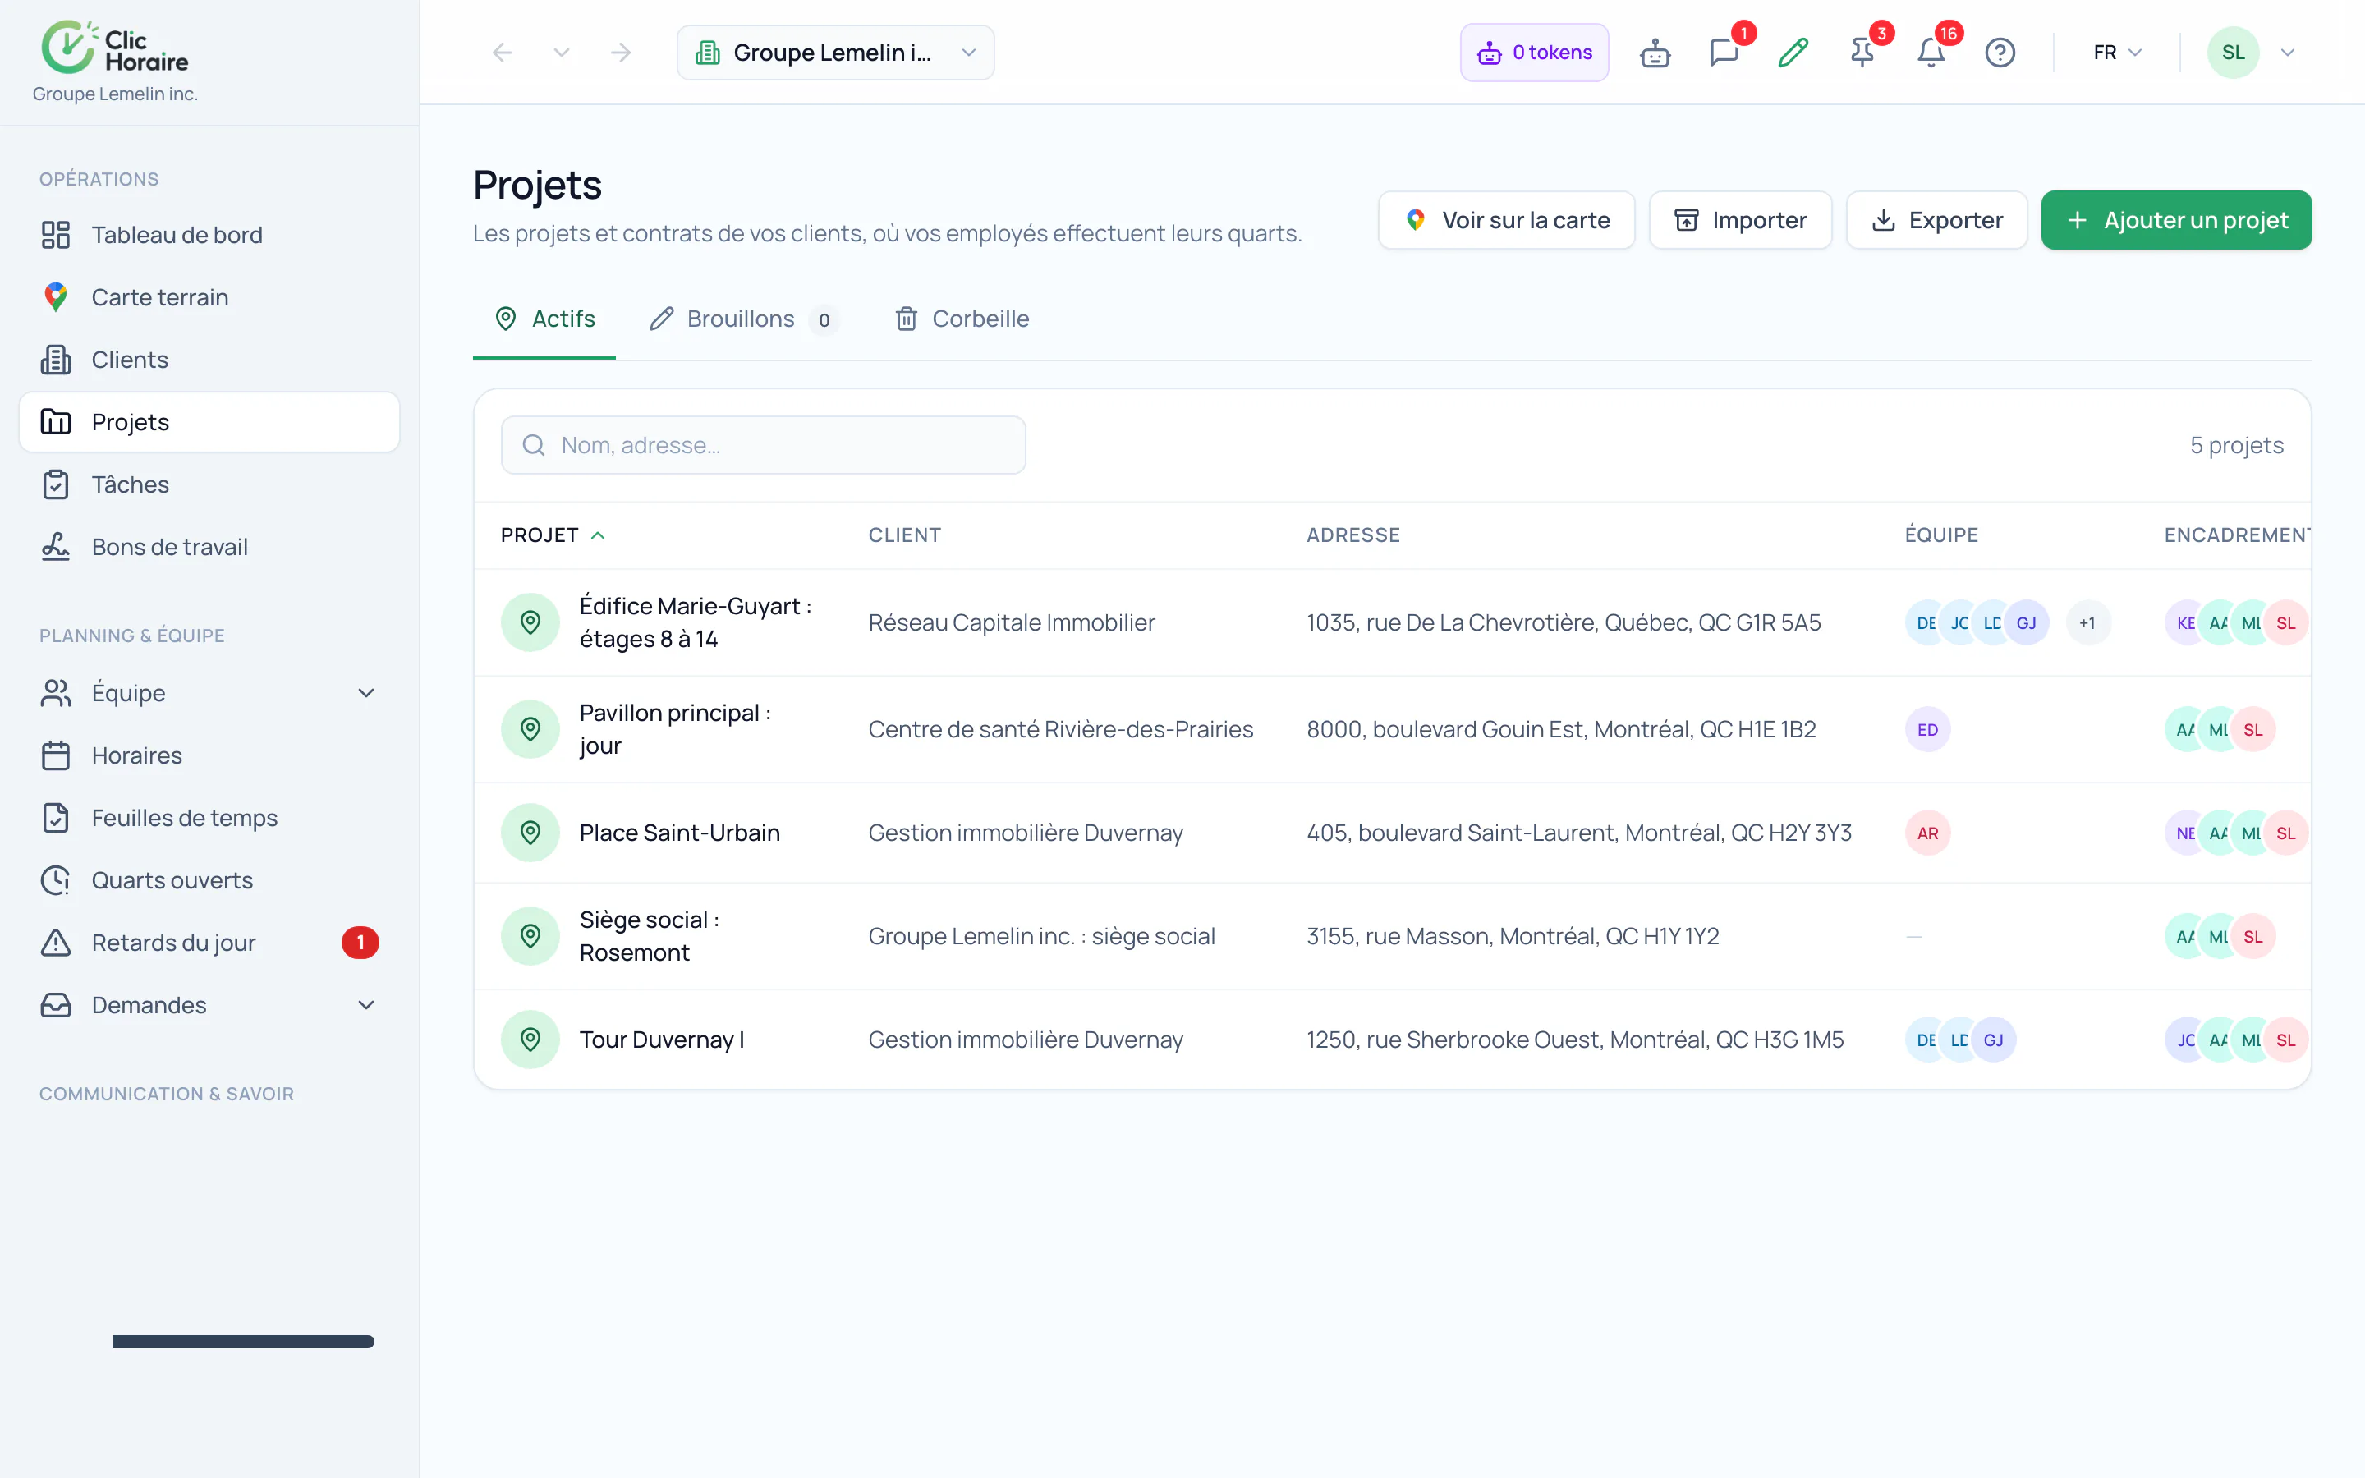Open Horaires in the sidebar
Image resolution: width=2365 pixels, height=1478 pixels.
pyautogui.click(x=209, y=755)
